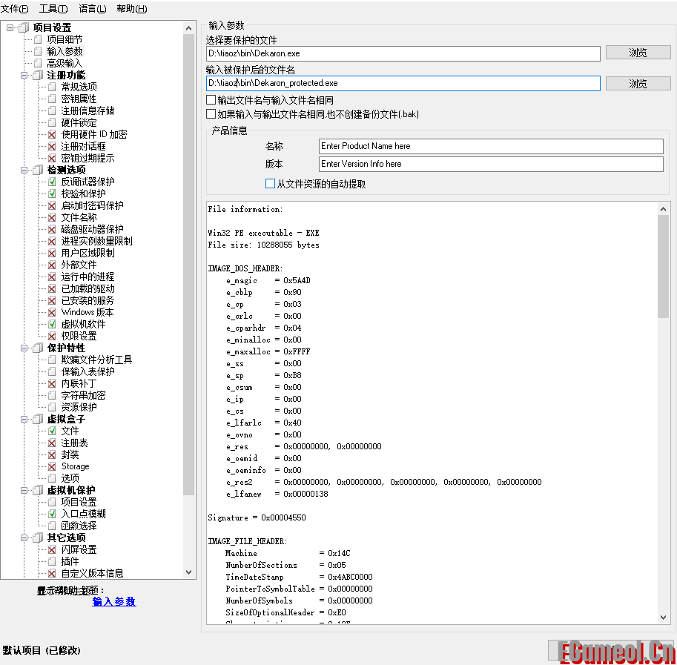Click 浏览 to select the input file

click(638, 52)
